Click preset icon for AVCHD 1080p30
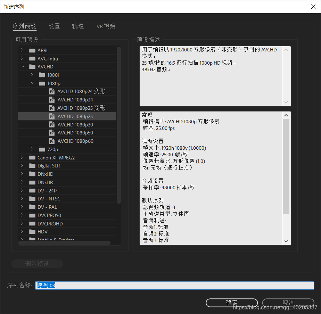 tap(52, 124)
